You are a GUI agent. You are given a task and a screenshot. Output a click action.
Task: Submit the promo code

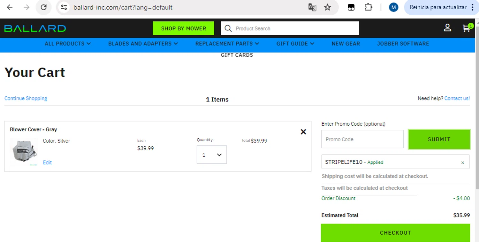pyautogui.click(x=439, y=139)
